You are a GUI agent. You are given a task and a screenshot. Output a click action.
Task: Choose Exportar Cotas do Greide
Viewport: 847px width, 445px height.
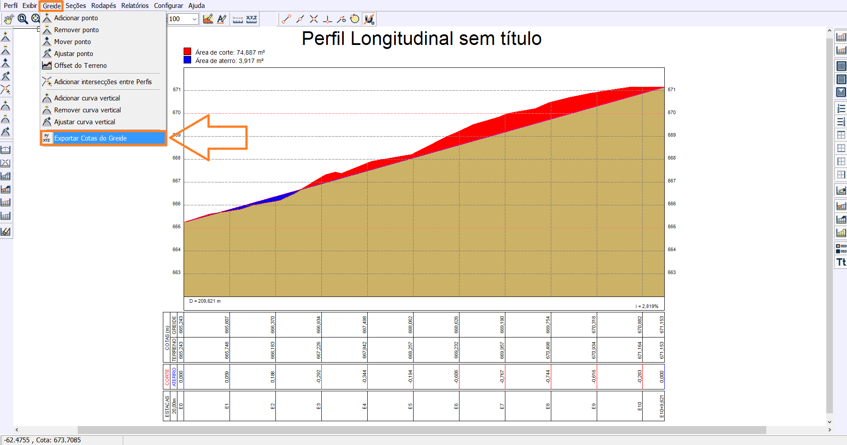pyautogui.click(x=90, y=138)
